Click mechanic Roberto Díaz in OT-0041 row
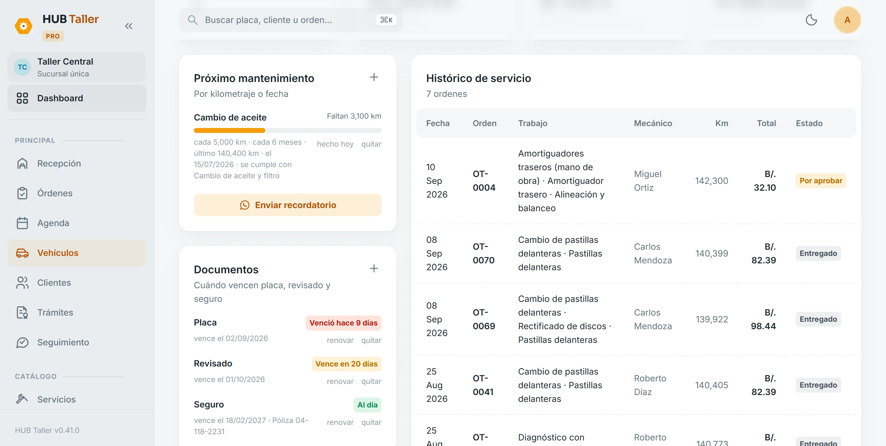886x446 pixels. click(650, 385)
